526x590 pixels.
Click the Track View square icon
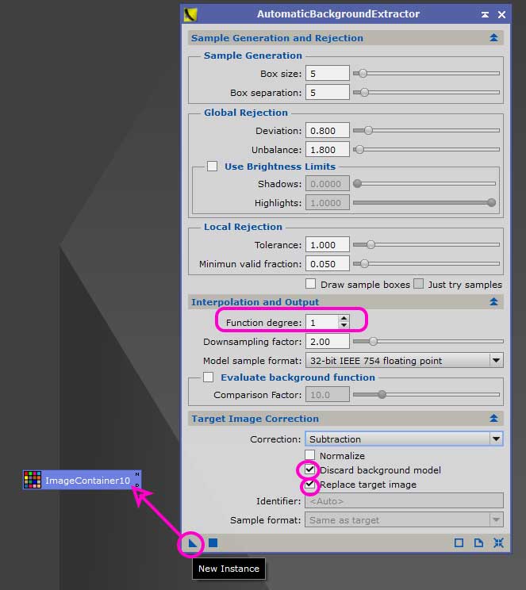pos(459,542)
